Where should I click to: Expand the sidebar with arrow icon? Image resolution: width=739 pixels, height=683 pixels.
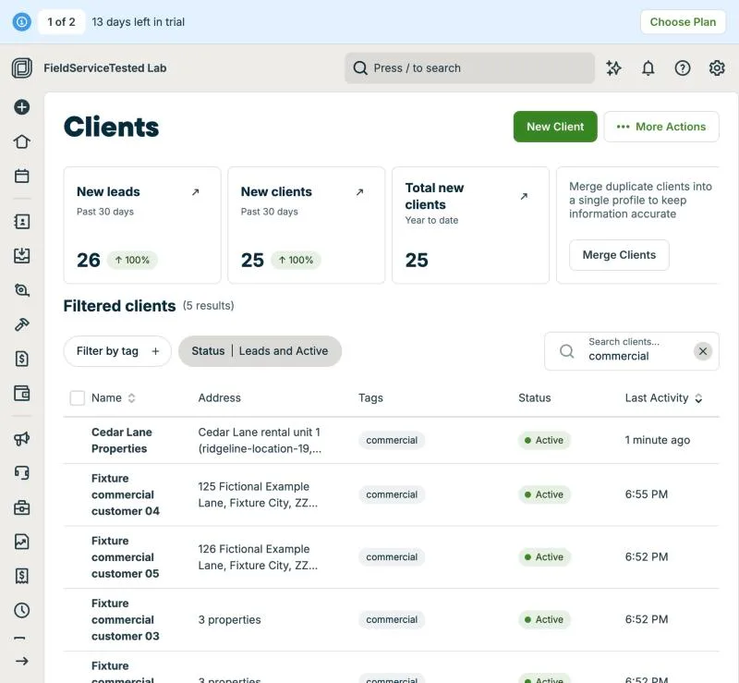click(x=21, y=661)
